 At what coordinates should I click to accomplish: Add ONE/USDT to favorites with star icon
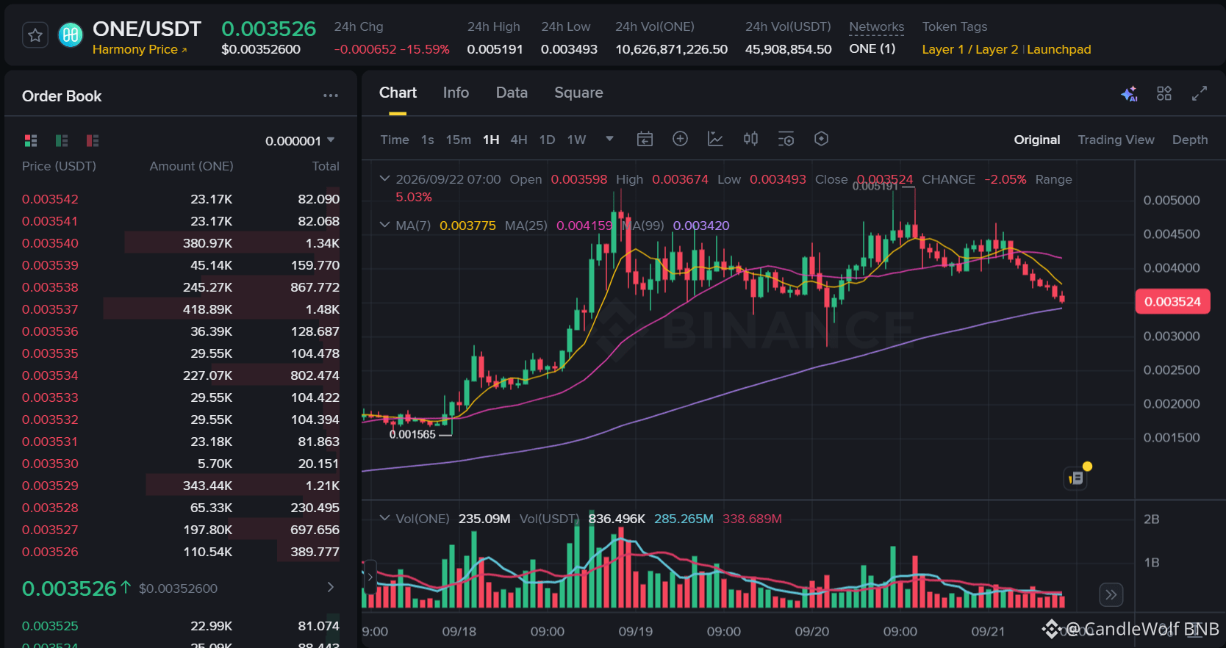pos(35,35)
